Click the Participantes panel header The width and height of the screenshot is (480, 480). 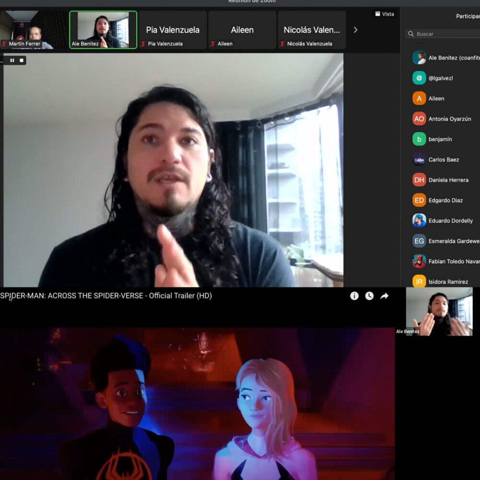[x=468, y=16]
